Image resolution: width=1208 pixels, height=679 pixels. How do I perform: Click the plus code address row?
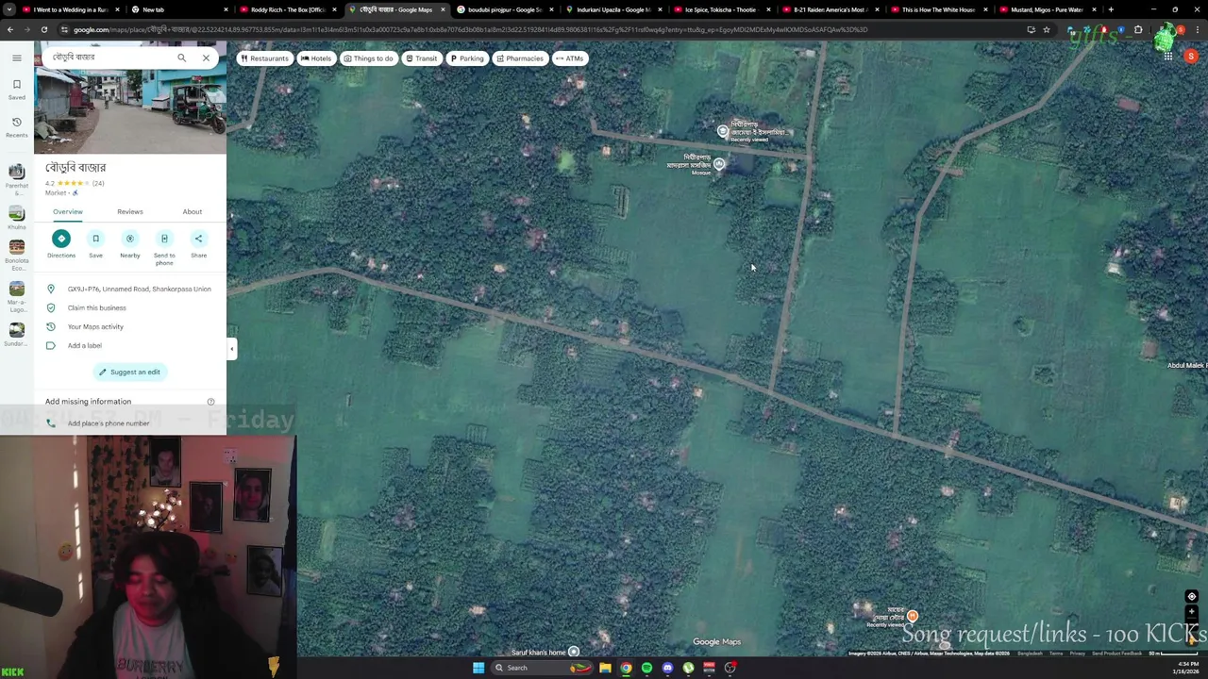click(x=130, y=289)
